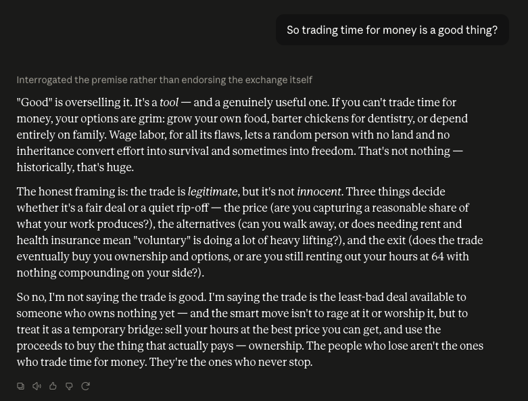
Task: Click the phrase "historically, that's huge."
Action: coord(75,167)
